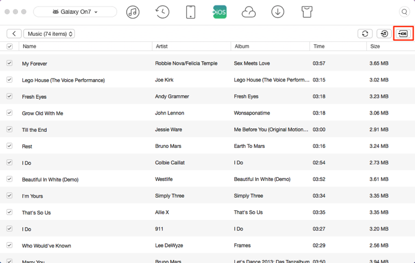Uncheck the Till the End checkbox
The width and height of the screenshot is (415, 263).
[10, 129]
